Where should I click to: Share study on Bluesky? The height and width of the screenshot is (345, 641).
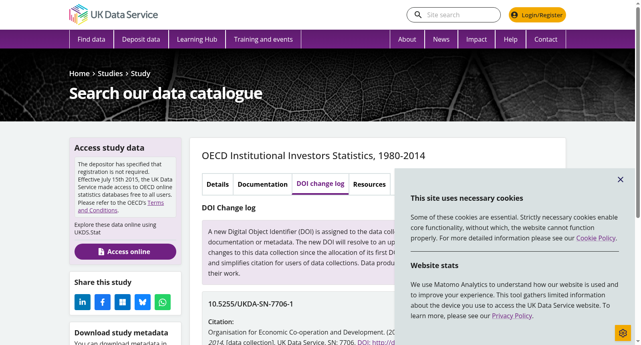coord(143,302)
